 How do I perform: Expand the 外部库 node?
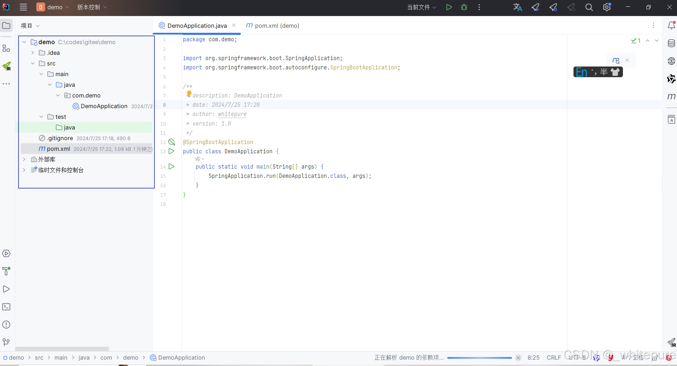tap(24, 159)
